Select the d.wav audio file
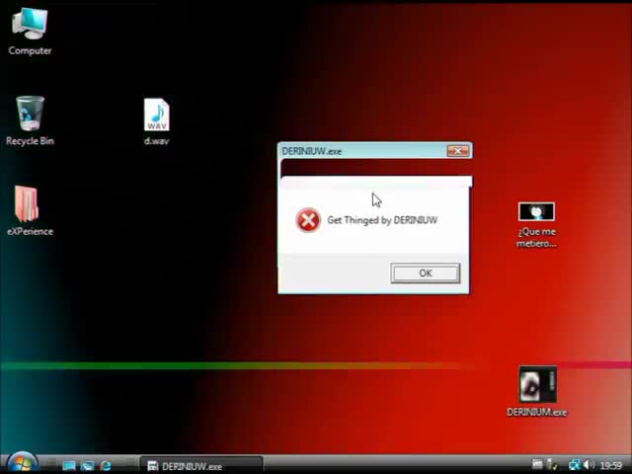This screenshot has width=632, height=474. click(156, 117)
